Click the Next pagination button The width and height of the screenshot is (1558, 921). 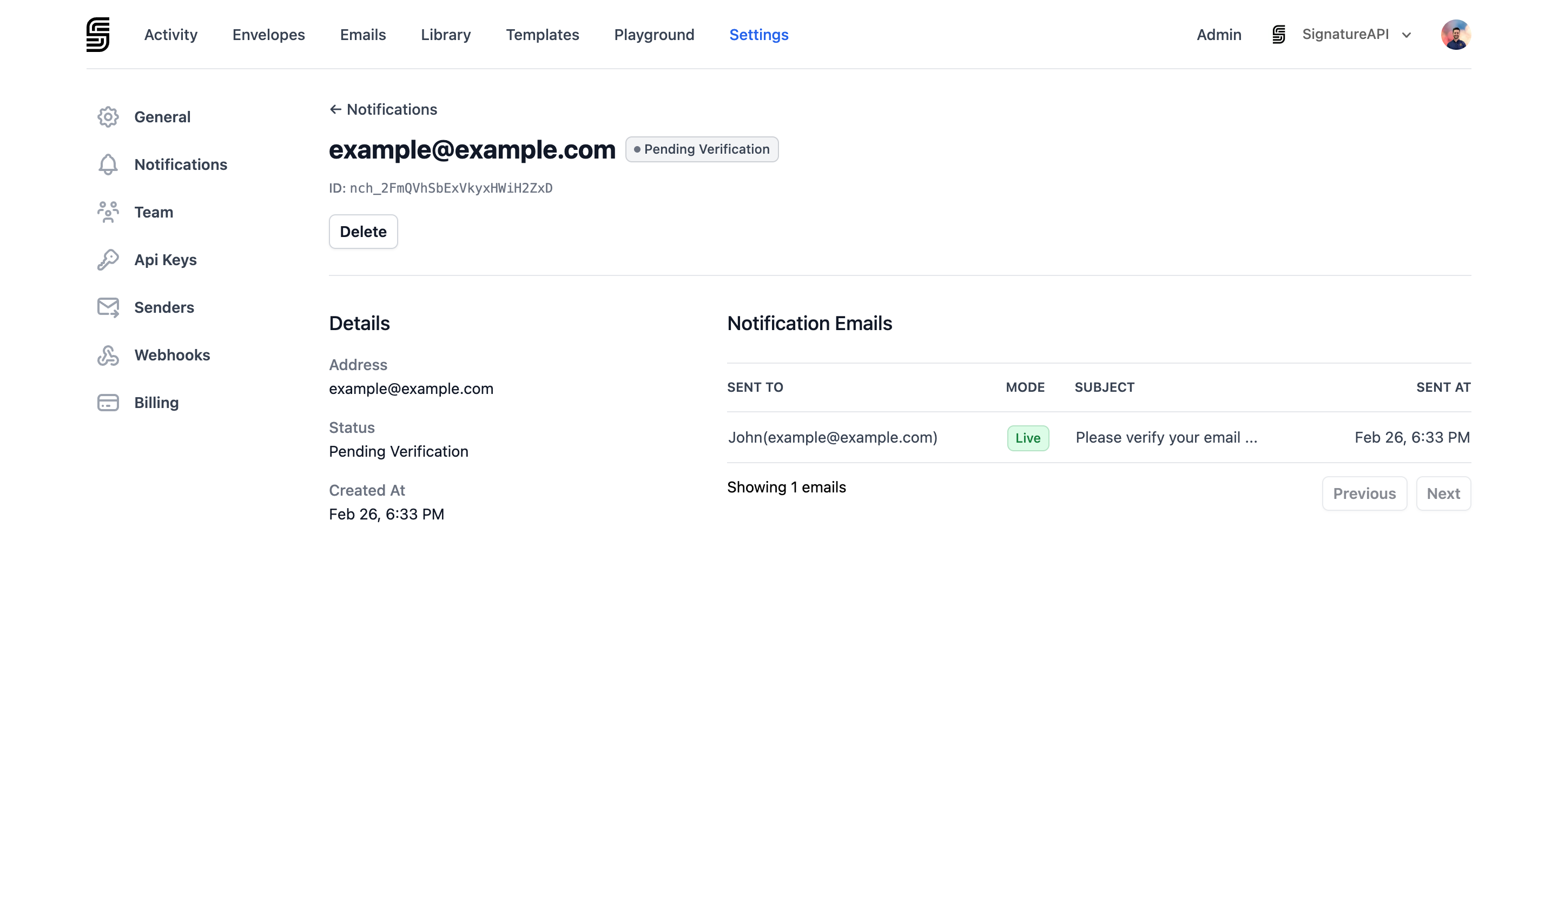(1443, 494)
